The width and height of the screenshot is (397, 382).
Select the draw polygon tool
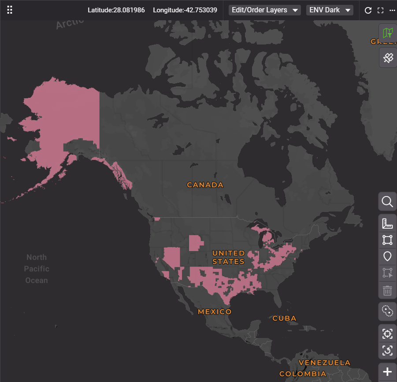pyautogui.click(x=387, y=240)
